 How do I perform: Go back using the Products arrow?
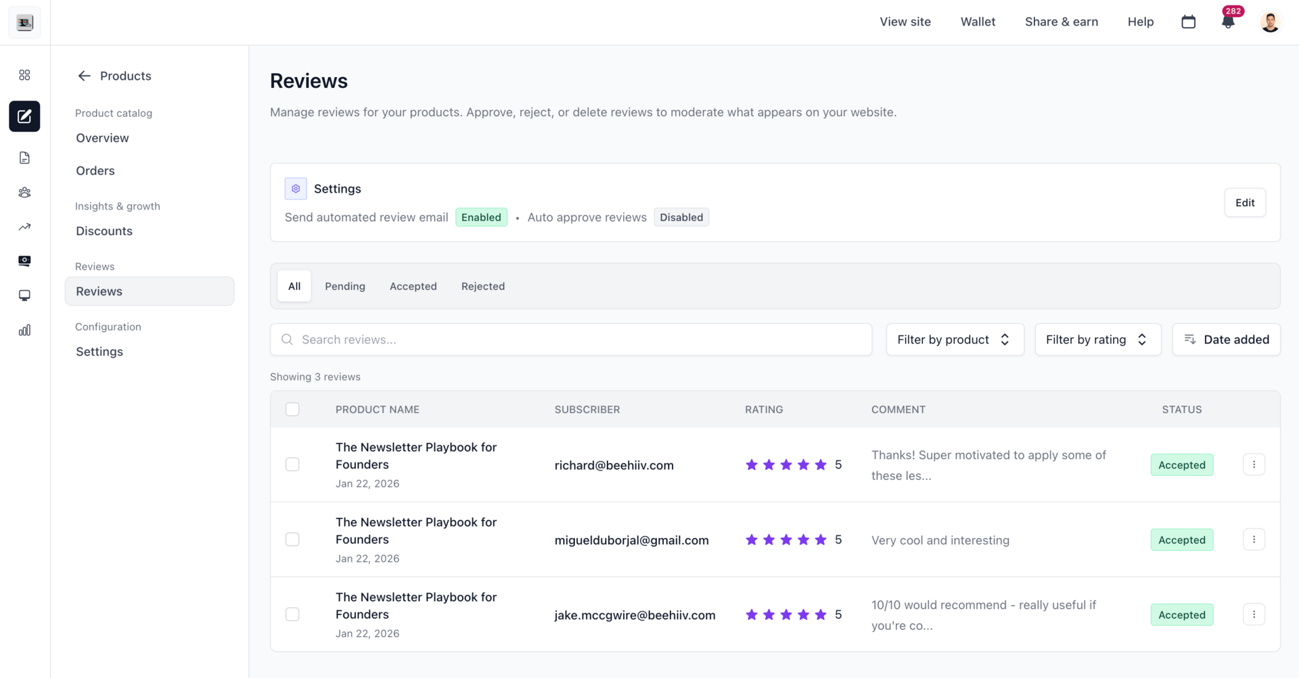(x=84, y=76)
